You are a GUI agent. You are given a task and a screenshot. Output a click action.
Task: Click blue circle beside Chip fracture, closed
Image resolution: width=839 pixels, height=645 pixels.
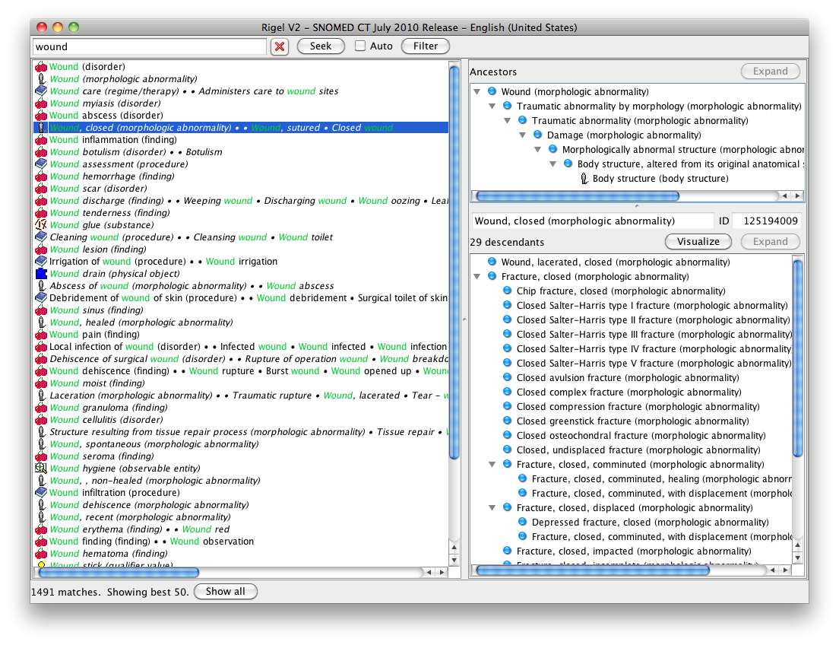(507, 291)
